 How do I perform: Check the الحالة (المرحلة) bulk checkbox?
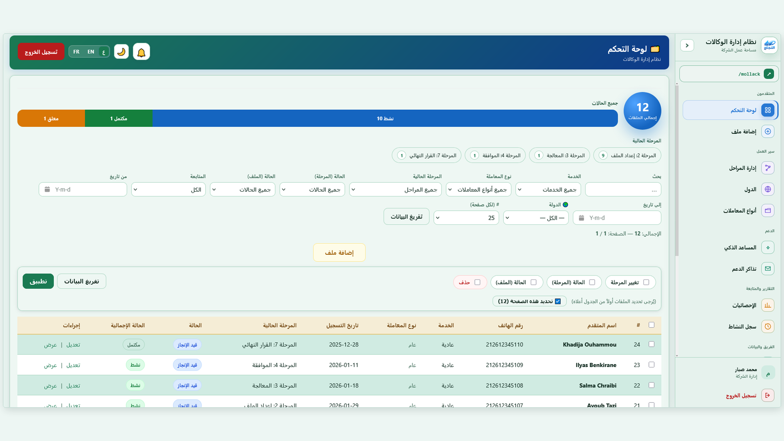pos(592,282)
